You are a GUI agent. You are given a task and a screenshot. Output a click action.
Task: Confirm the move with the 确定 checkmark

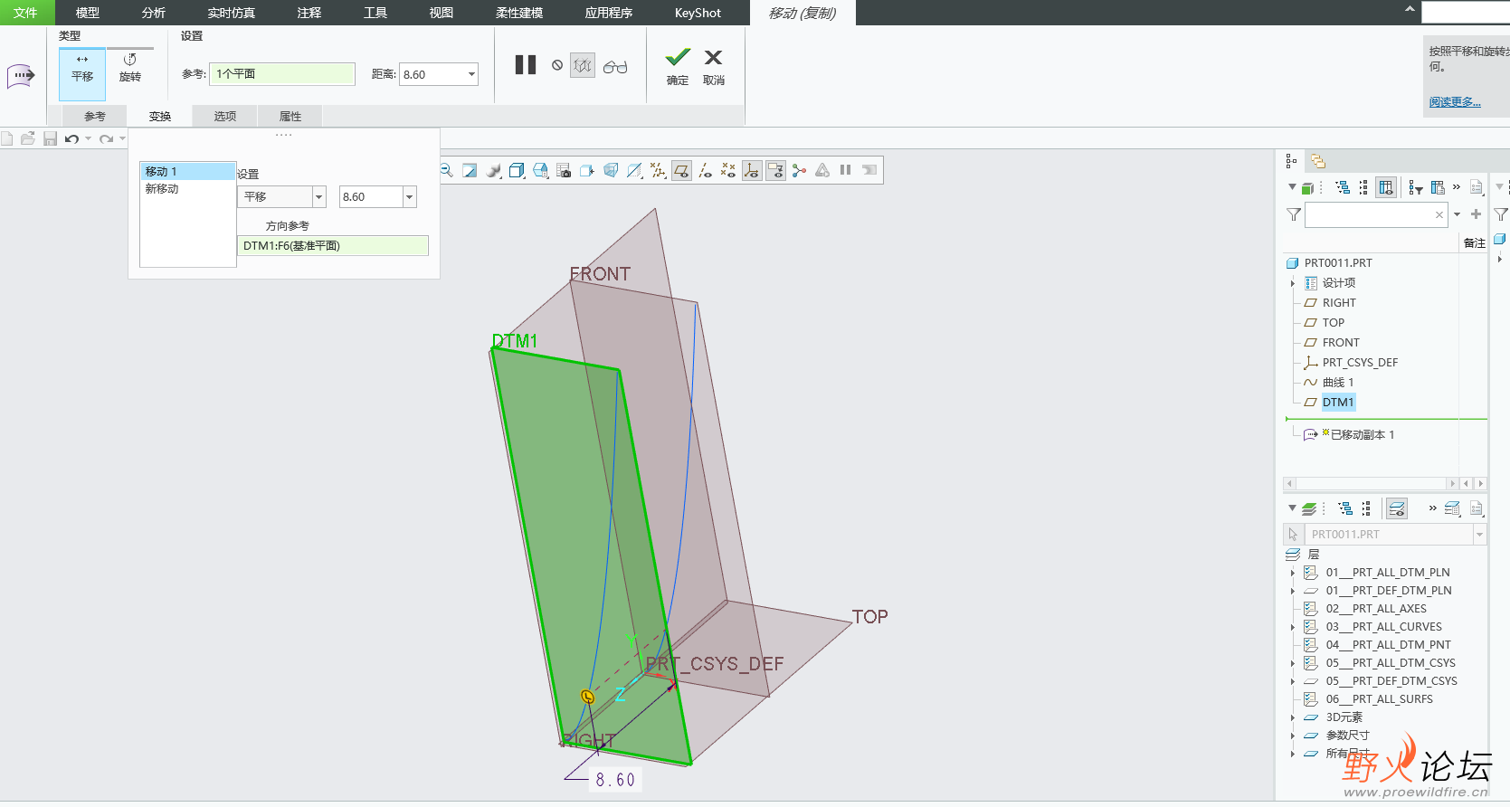678,67
